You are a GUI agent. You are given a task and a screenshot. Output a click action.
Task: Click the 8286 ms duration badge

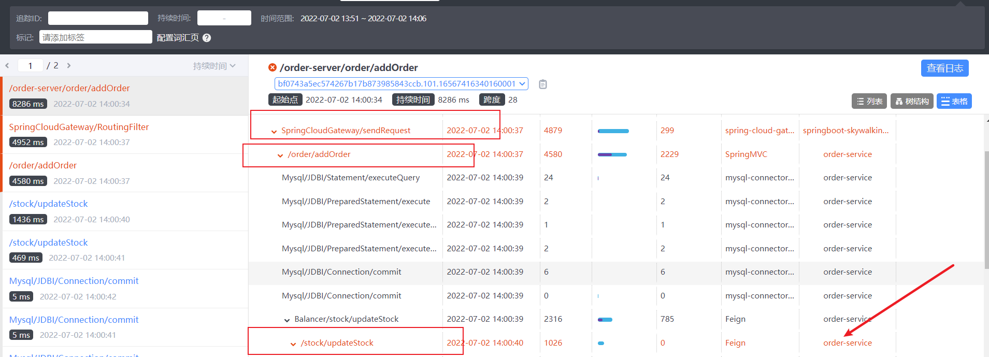pos(28,104)
